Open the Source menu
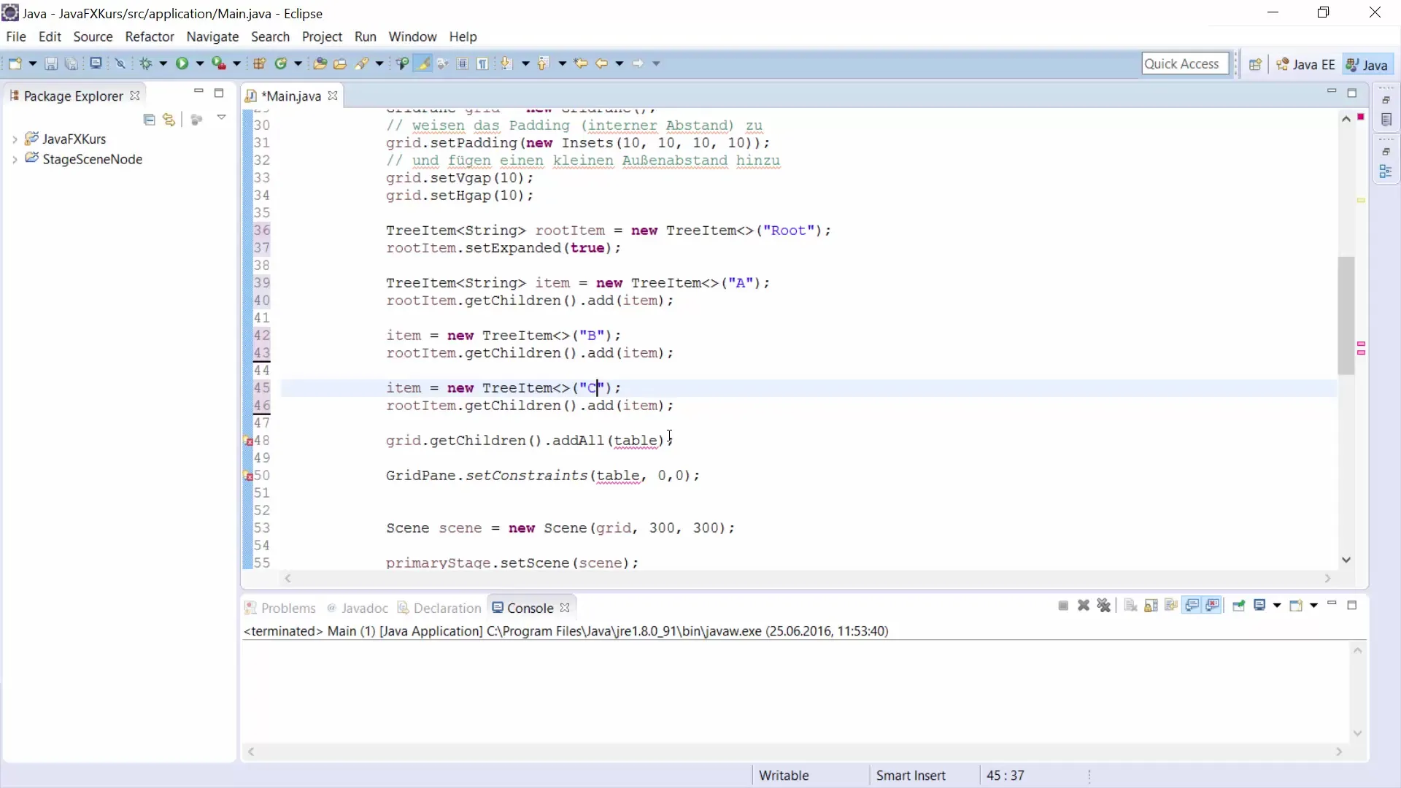This screenshot has width=1401, height=788. click(x=93, y=36)
